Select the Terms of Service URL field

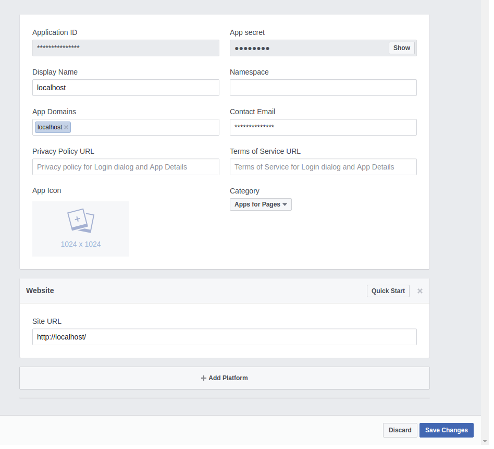[323, 167]
